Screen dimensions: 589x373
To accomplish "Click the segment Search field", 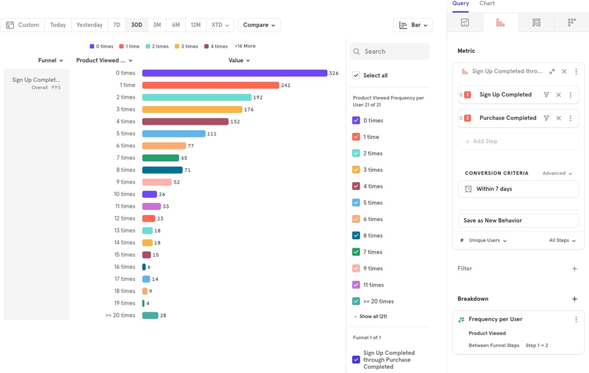I will tap(390, 52).
